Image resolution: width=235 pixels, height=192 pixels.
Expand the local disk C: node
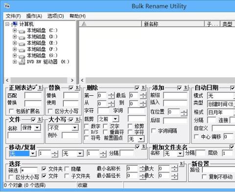point(15,30)
